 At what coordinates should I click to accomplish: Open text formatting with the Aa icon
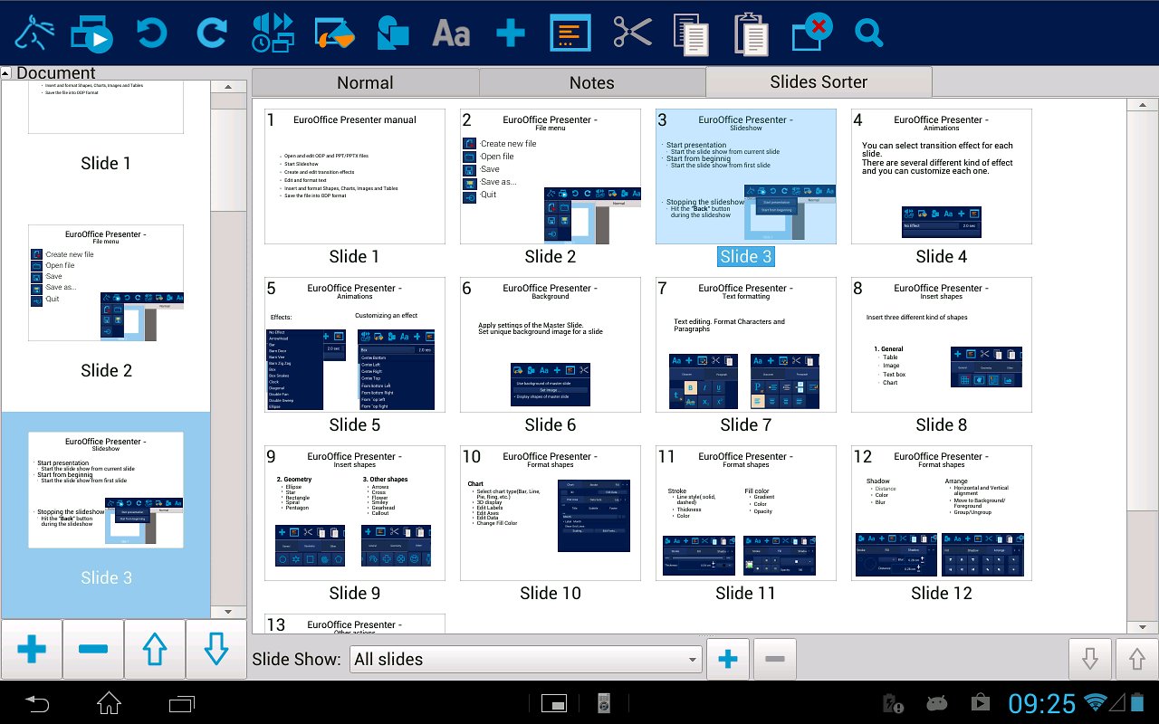(451, 33)
